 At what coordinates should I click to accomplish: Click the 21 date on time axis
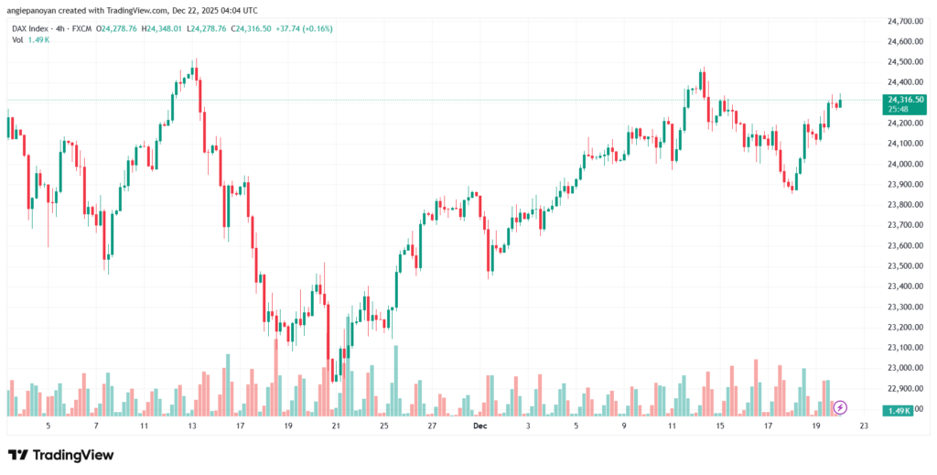[336, 426]
